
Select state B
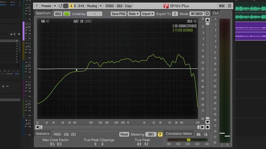[75, 6]
